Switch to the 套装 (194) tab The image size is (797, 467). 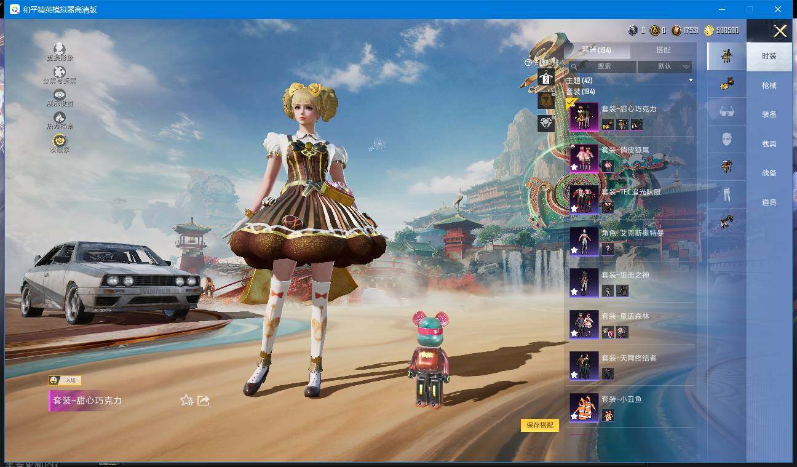597,50
